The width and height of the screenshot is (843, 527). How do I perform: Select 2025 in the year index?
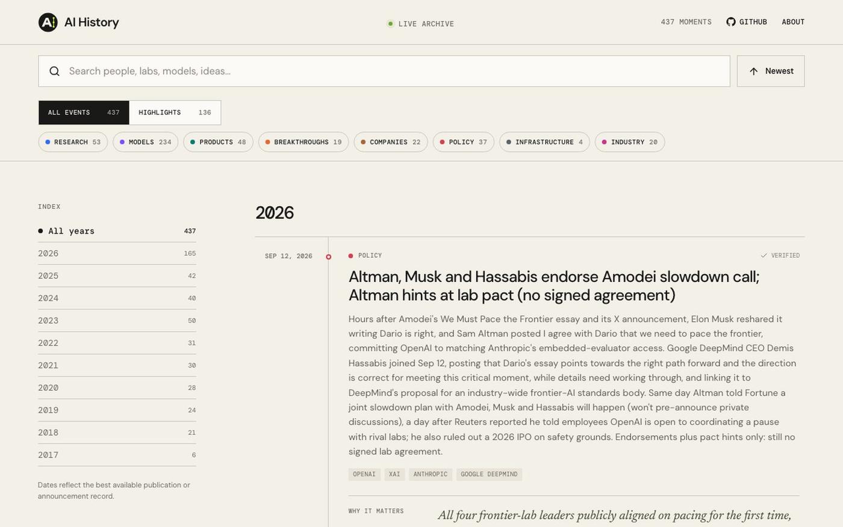tap(117, 276)
